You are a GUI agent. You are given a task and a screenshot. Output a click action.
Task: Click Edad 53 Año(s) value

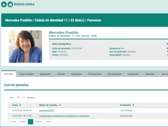tap(62, 52)
